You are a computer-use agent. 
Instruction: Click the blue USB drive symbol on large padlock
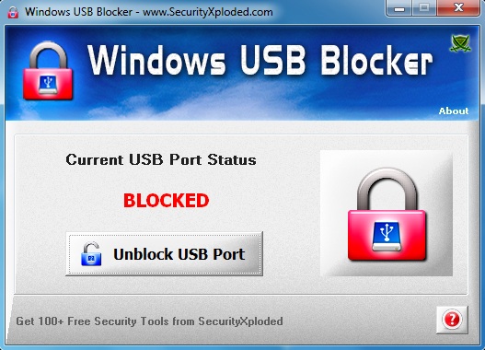tap(387, 236)
